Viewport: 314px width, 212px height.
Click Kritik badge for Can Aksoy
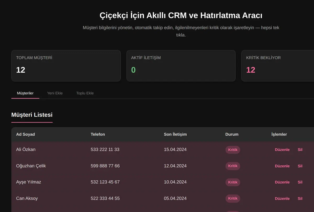pos(233,198)
